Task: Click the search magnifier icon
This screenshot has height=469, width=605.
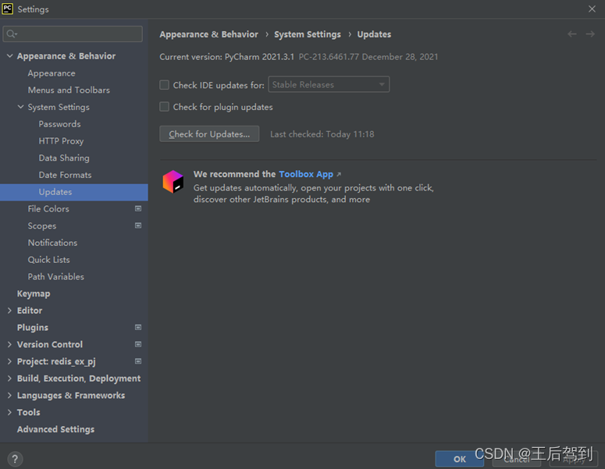Action: pos(12,34)
